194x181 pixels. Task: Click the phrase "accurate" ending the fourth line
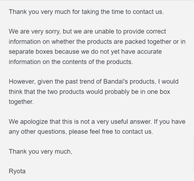click(x=149, y=51)
